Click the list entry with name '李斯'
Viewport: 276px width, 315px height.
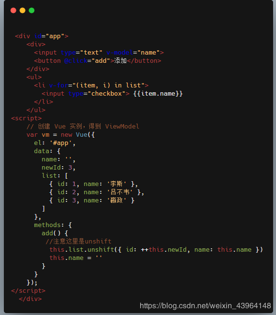point(93,184)
